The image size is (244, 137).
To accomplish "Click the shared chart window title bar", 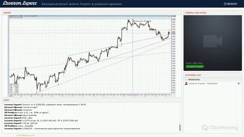I will tap(92, 16).
